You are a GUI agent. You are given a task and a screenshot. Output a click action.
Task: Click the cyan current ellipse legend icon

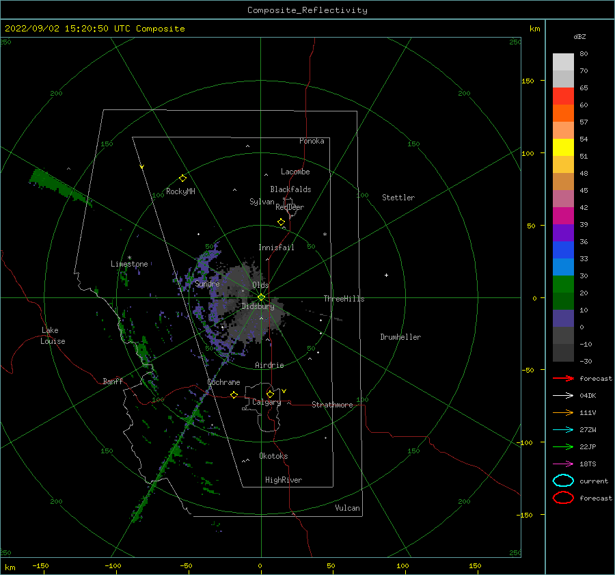[563, 481]
